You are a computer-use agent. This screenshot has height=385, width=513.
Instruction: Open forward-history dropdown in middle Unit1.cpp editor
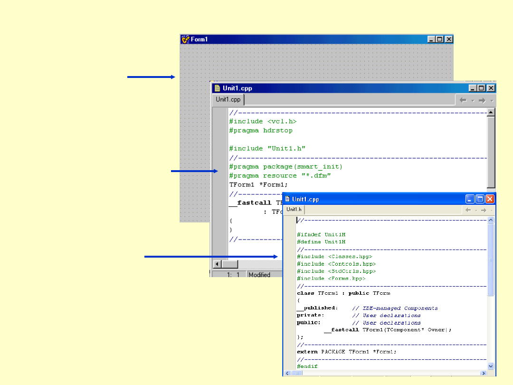click(x=492, y=101)
